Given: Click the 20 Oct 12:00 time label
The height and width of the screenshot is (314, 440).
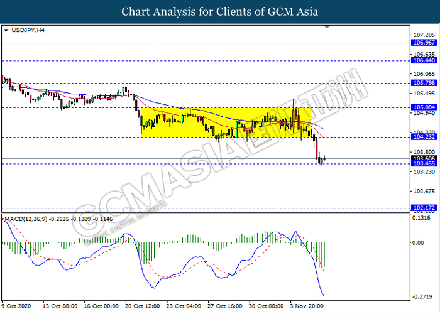Looking at the screenshot, I should pyautogui.click(x=142, y=306).
